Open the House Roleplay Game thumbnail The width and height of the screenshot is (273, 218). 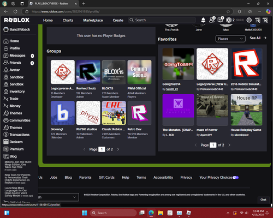click(246, 110)
